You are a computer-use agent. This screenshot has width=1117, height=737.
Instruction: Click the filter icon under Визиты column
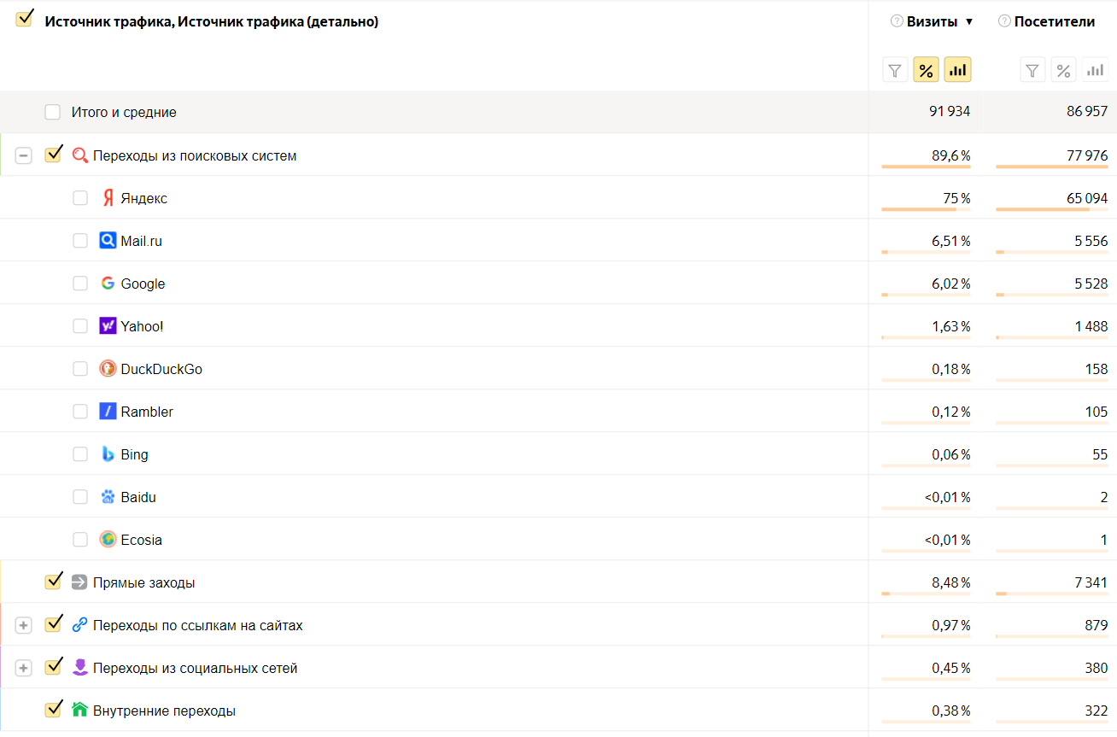(895, 70)
